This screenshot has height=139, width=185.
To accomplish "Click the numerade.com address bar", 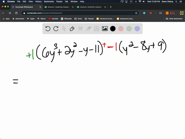I will point(80,13).
